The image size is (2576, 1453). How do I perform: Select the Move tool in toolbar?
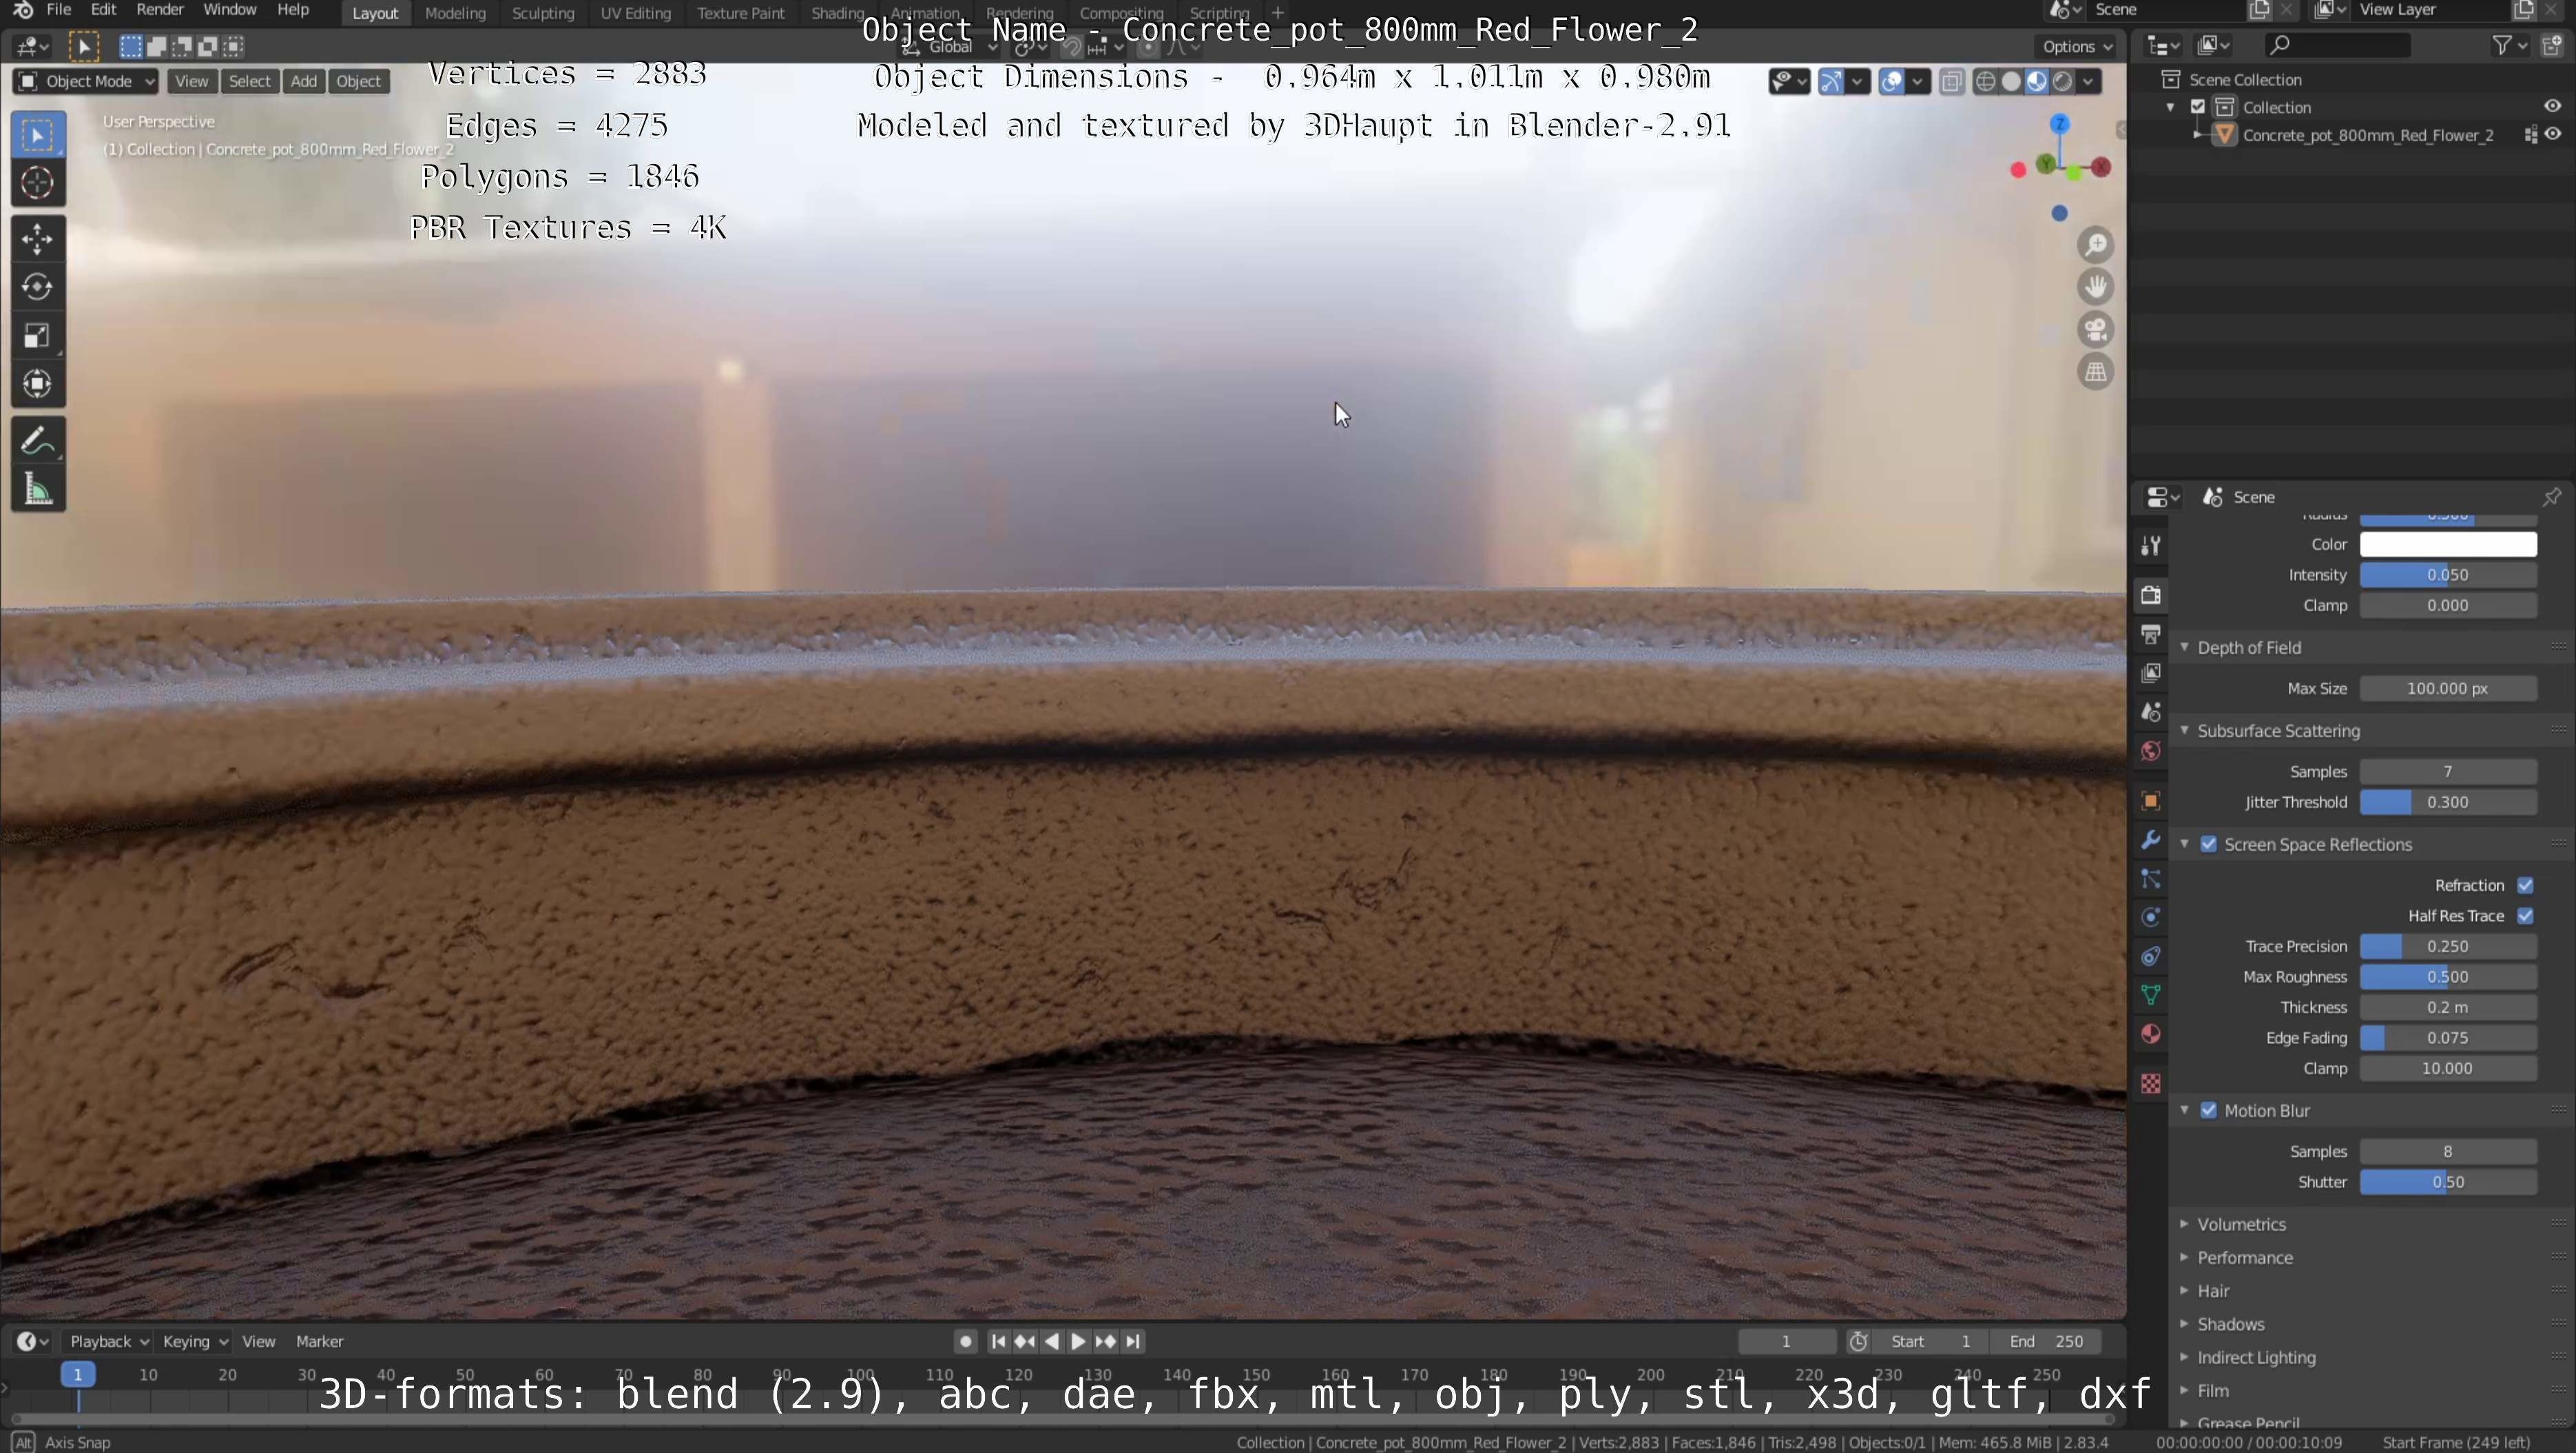pyautogui.click(x=37, y=239)
